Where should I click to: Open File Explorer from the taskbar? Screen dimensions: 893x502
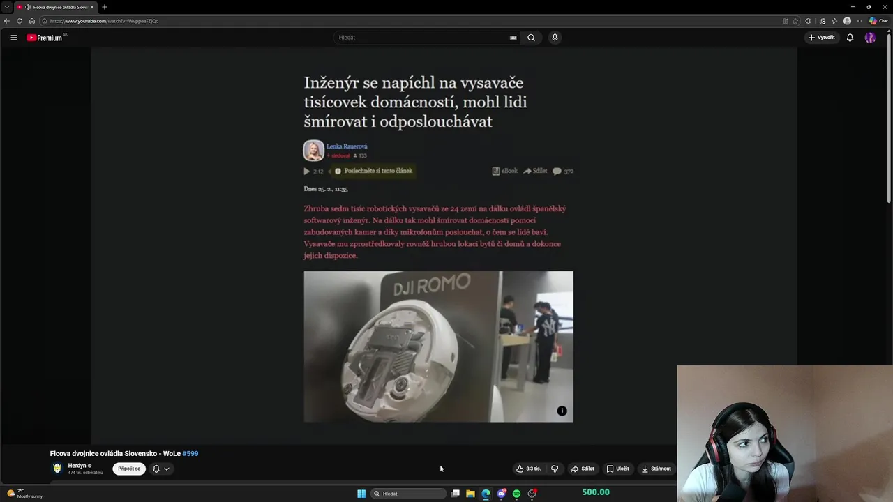[x=470, y=494]
